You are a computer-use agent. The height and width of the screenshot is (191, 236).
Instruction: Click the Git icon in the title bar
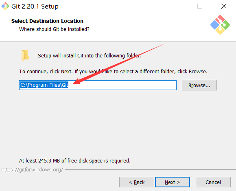point(5,6)
